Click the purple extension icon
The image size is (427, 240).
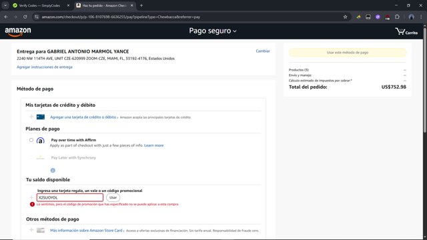(x=378, y=17)
